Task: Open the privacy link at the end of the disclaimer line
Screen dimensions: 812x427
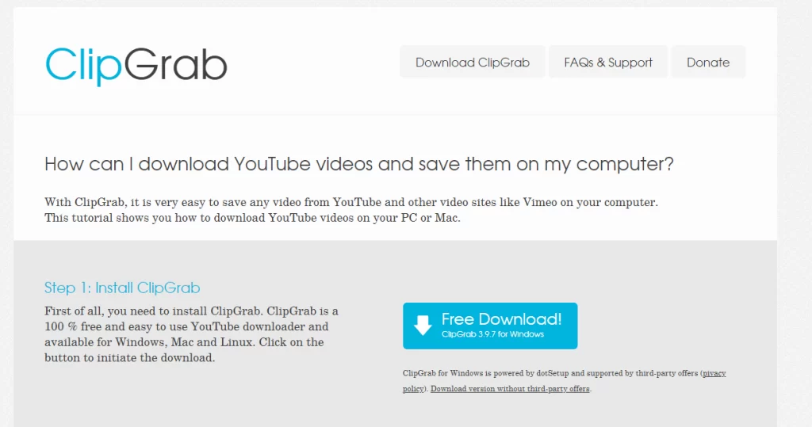Action: tap(714, 373)
